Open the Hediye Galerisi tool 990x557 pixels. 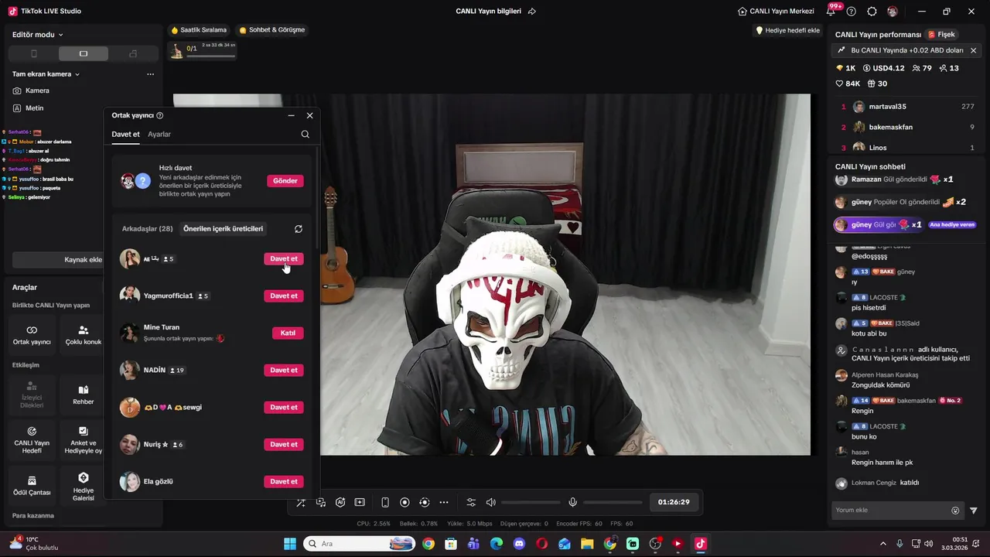[x=83, y=485]
